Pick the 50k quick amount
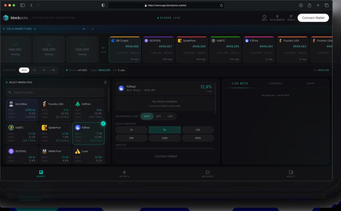 point(131,138)
